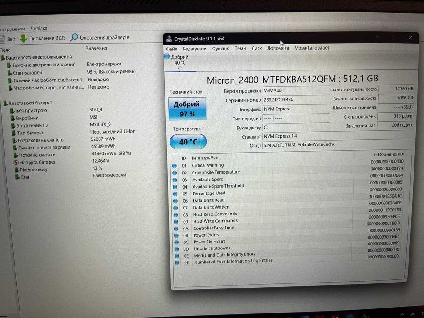Click the power-on count value 313 разів
Image resolution: width=424 pixels, height=318 pixels.
point(395,116)
